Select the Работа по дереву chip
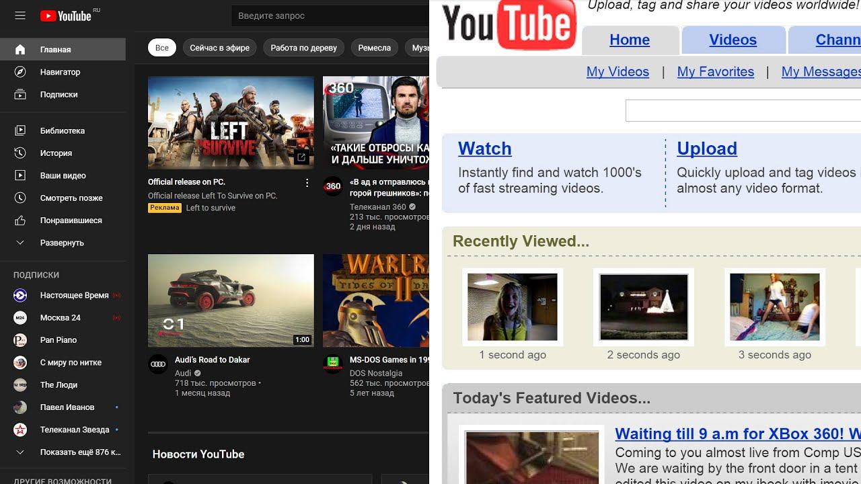 304,48
